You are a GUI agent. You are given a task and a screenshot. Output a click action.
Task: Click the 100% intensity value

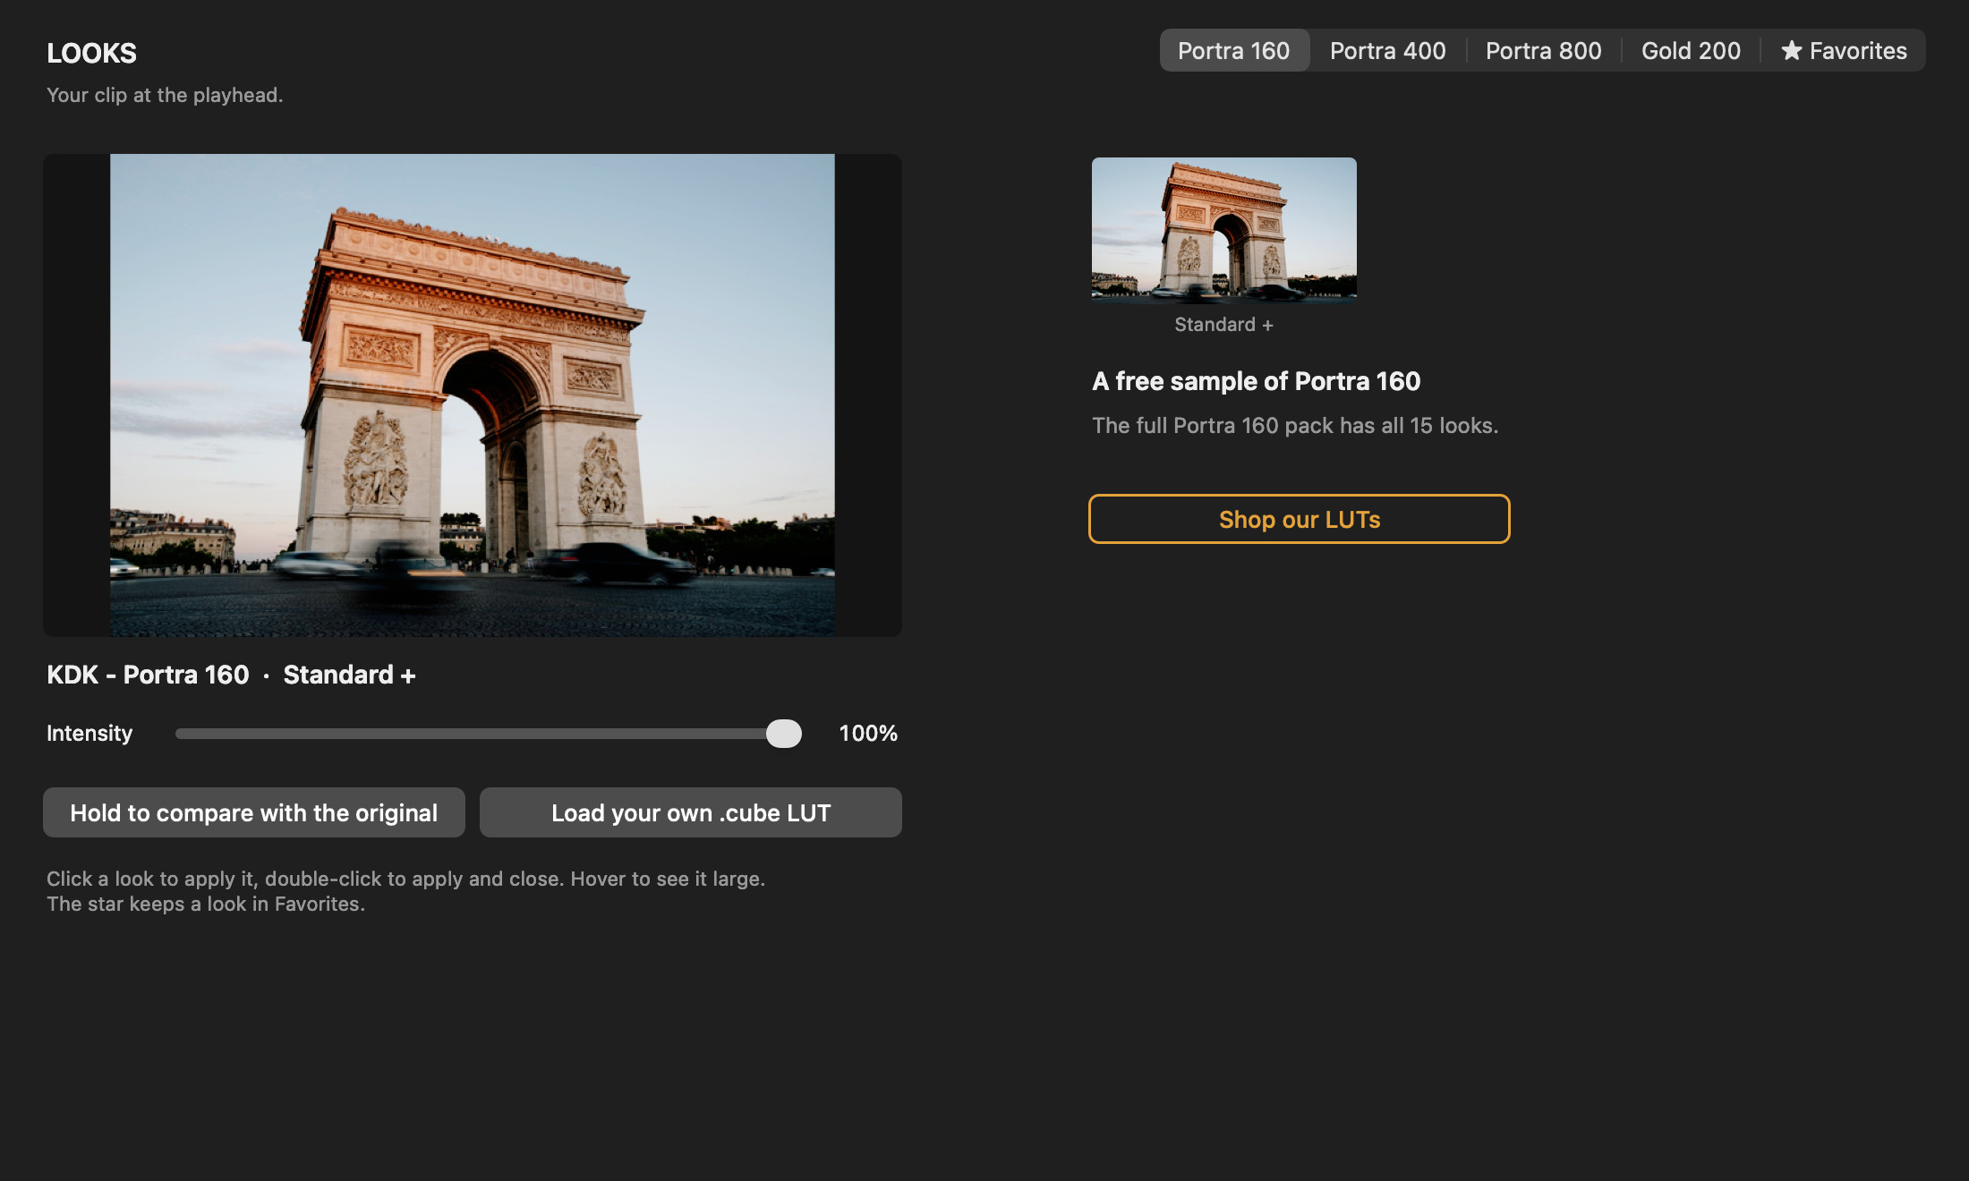click(x=868, y=734)
